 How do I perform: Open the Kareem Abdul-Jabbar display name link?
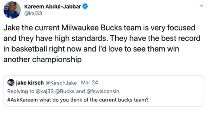pos(53,7)
